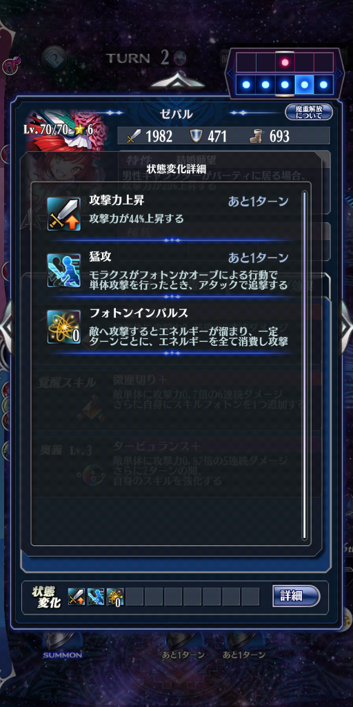
Task: Select the フォトンインパルス entry row
Action: 170,327
